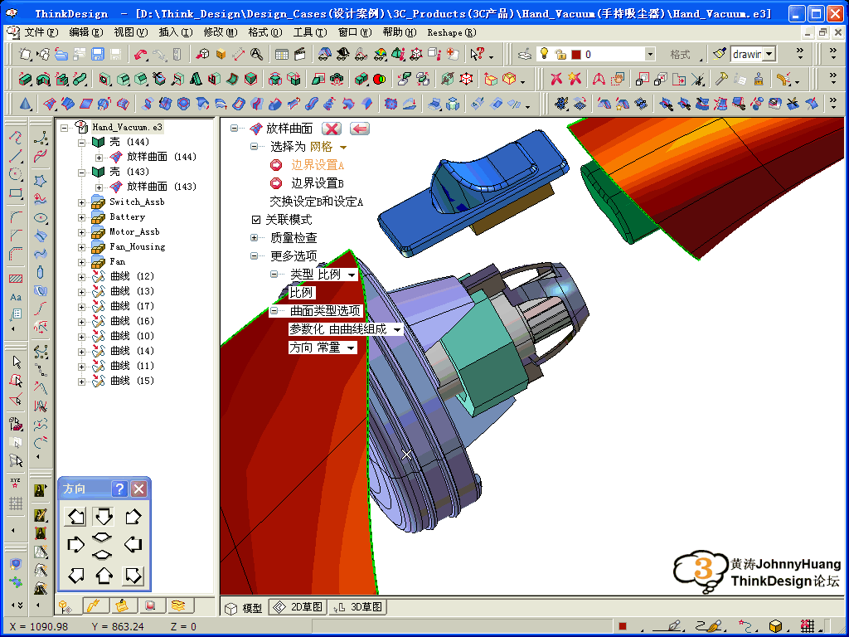The height and width of the screenshot is (637, 849).
Task: Click the polygon star curve tool
Action: click(x=40, y=180)
